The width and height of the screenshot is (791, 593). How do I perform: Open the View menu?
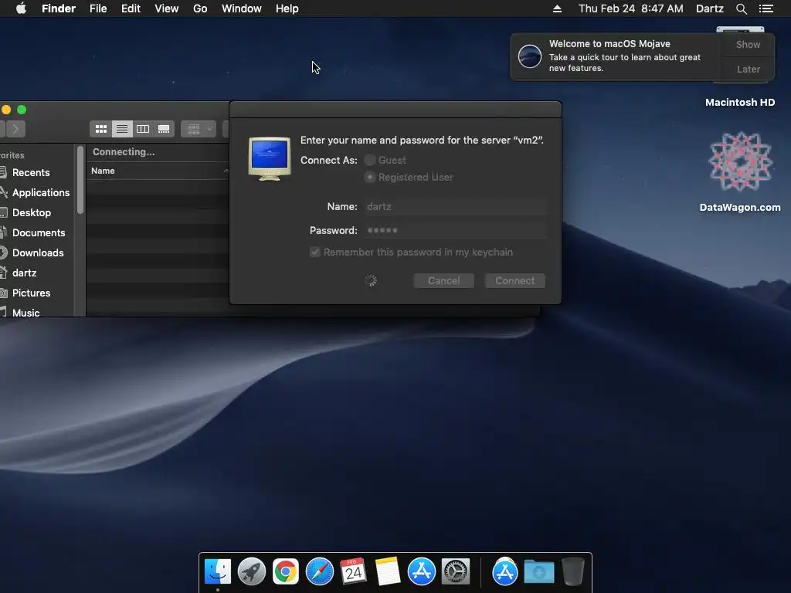tap(167, 8)
